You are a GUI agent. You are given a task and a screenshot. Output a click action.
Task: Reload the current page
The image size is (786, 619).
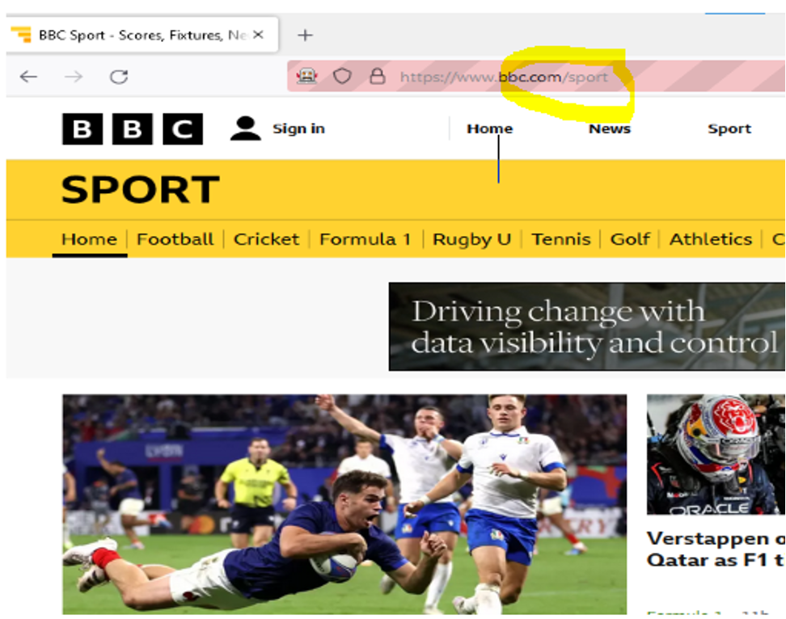coord(119,77)
